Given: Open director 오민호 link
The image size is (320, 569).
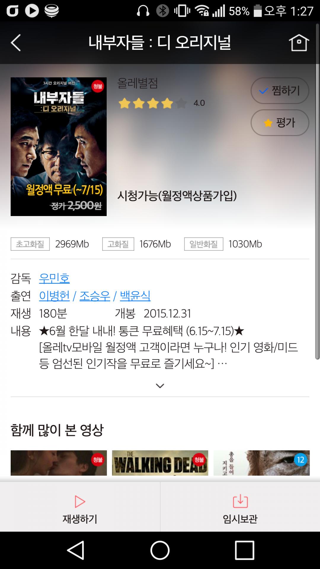Looking at the screenshot, I should click(x=54, y=278).
